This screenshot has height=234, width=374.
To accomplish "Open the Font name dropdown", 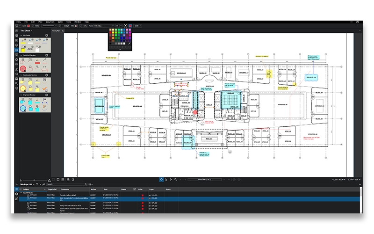I will click(x=104, y=26).
